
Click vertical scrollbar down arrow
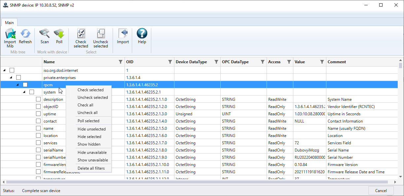tap(401, 177)
